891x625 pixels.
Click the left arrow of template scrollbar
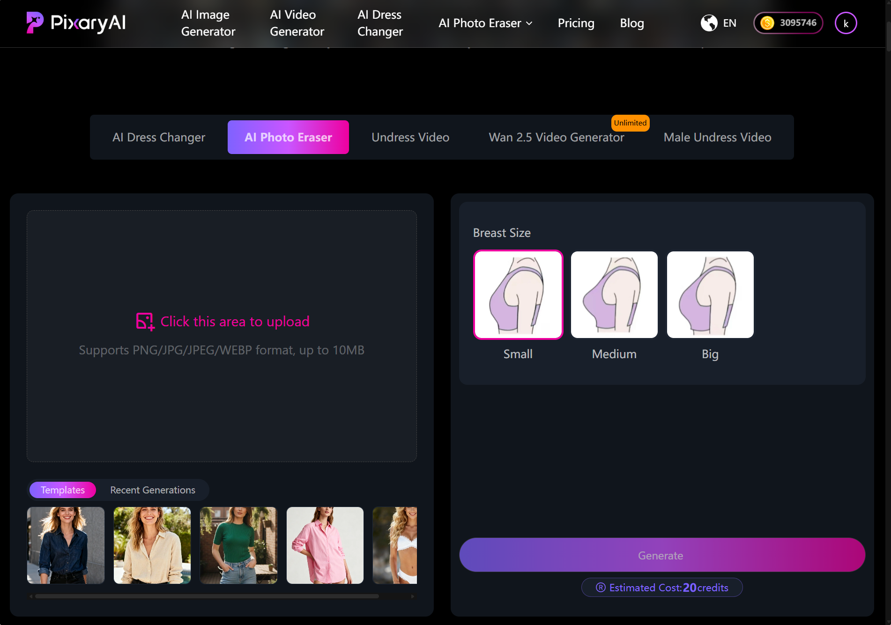pos(31,596)
